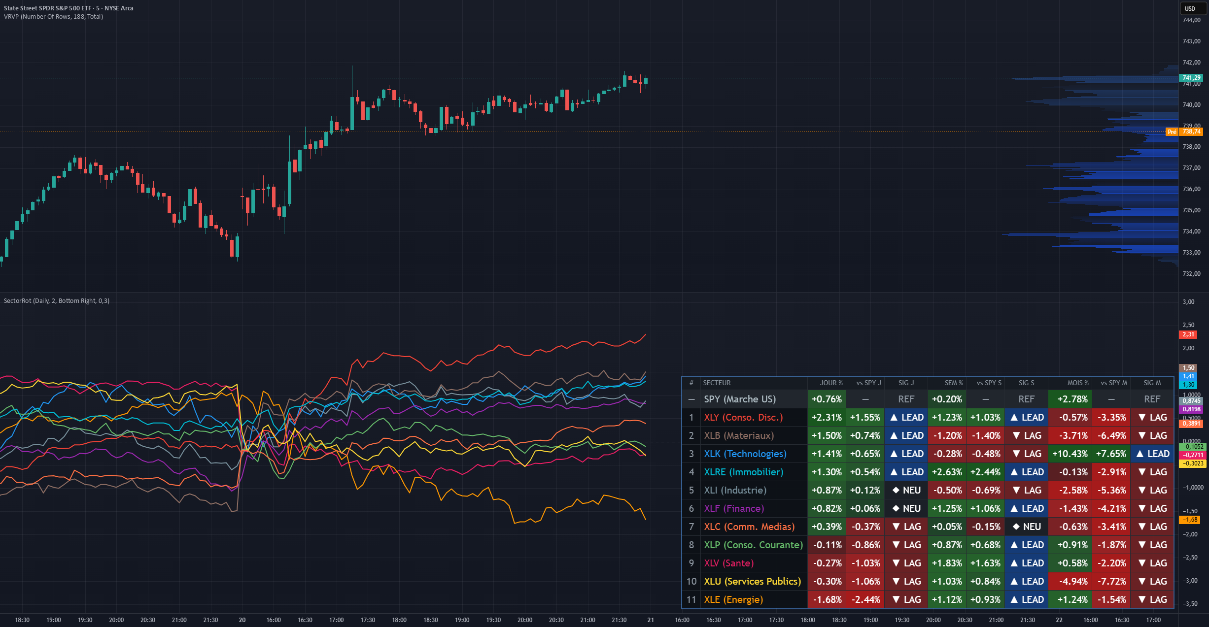Click the XLF (Finance) row name

click(x=734, y=508)
